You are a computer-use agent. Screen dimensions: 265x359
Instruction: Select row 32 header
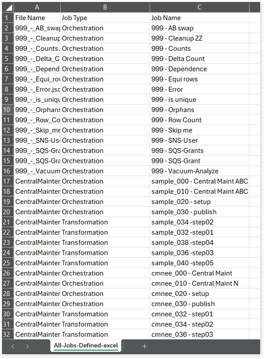pos(8,335)
